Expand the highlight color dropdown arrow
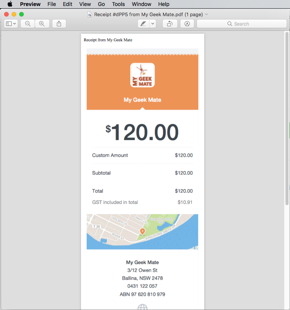The width and height of the screenshot is (290, 310). pos(153,24)
